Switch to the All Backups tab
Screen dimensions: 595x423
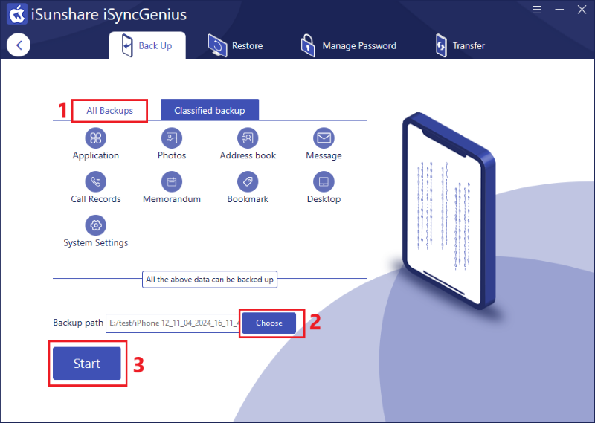coord(109,111)
